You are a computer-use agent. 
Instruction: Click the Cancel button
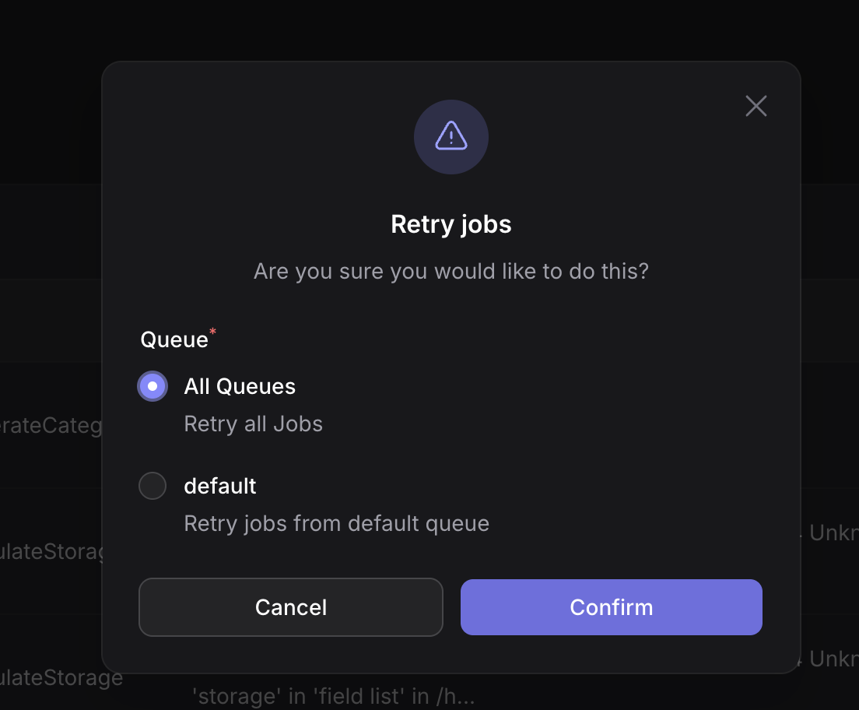point(290,607)
